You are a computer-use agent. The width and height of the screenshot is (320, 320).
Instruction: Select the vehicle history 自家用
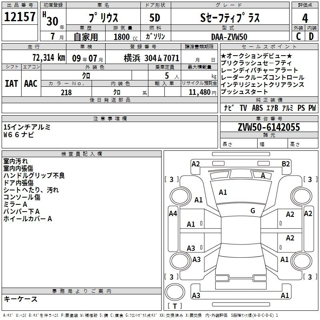coord(86,37)
